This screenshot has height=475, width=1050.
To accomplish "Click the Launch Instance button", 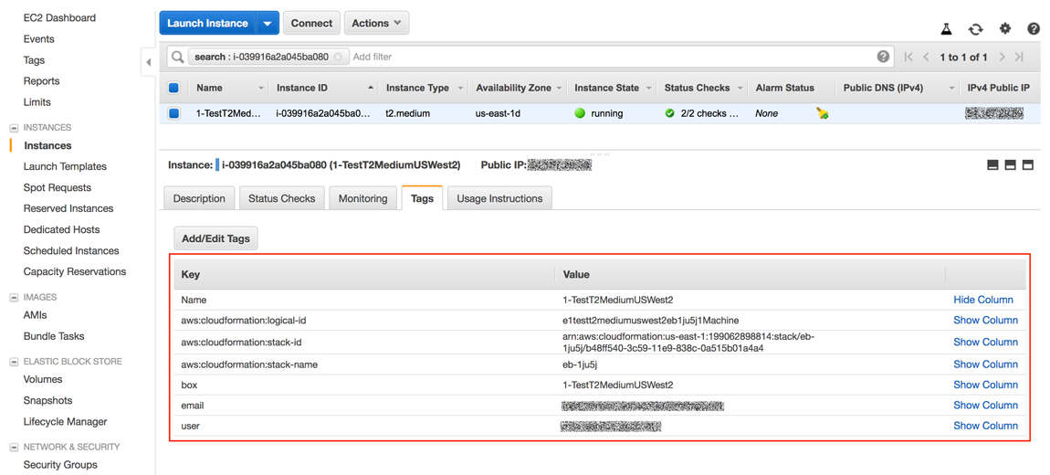I will (x=207, y=24).
